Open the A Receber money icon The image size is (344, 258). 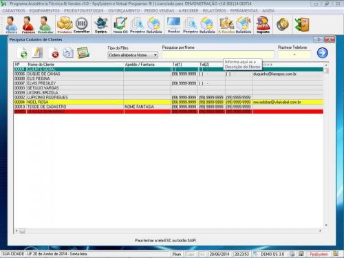226,25
